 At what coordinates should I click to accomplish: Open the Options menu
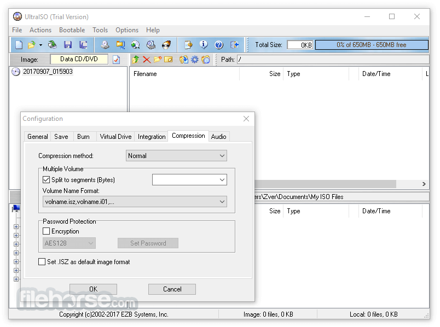[127, 30]
